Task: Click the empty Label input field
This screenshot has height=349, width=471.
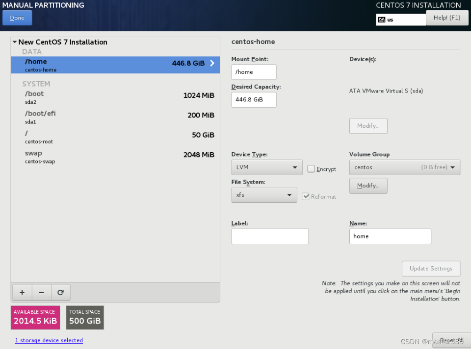Action: pyautogui.click(x=270, y=236)
